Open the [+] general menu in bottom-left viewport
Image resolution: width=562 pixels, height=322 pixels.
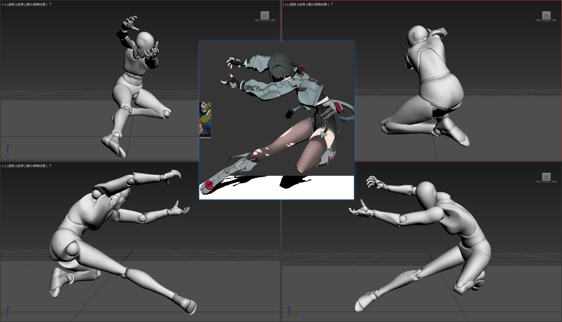click(x=4, y=166)
